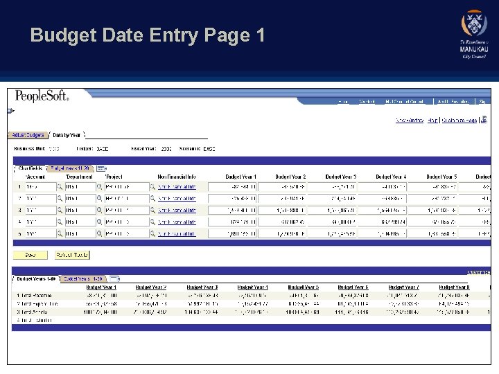Click the Manukau City Council crest

coord(474,24)
